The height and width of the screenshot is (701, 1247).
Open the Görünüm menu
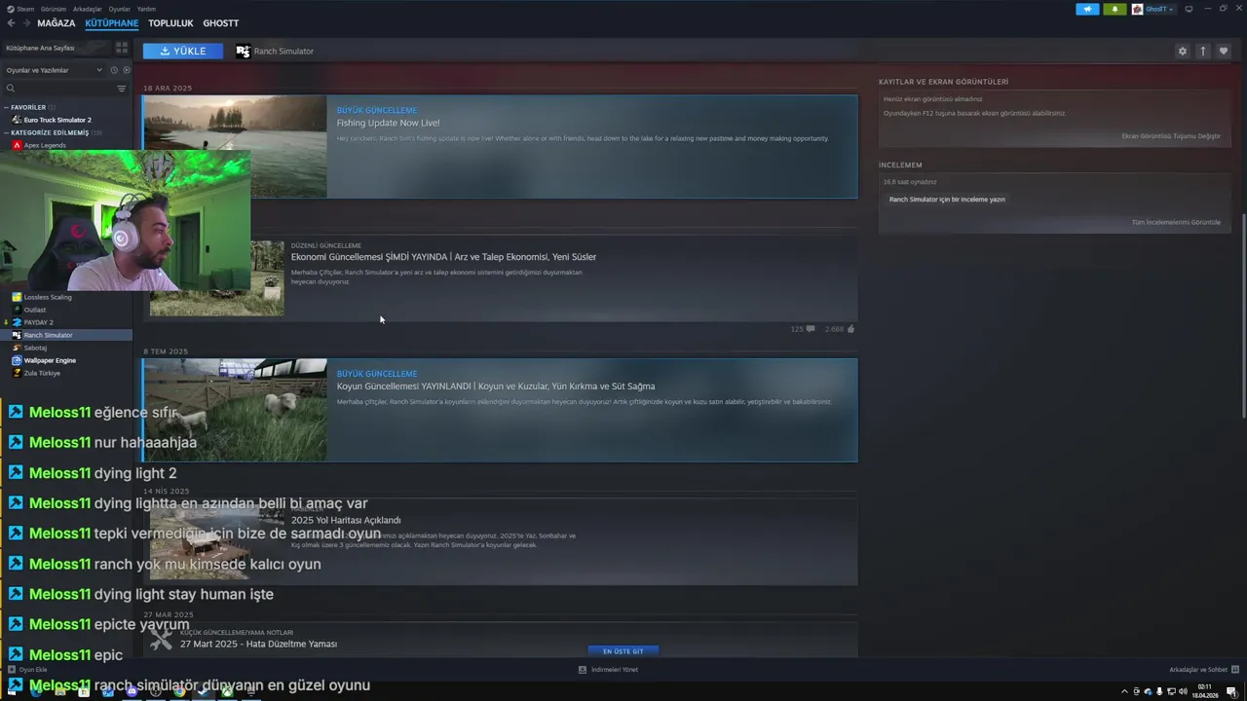[54, 9]
